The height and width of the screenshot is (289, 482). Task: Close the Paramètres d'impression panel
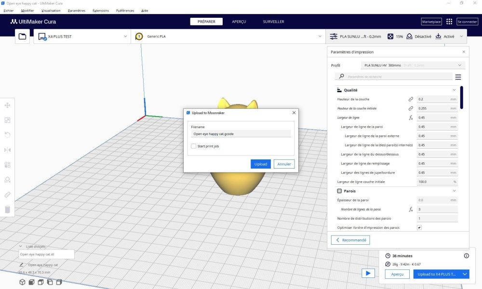click(464, 52)
